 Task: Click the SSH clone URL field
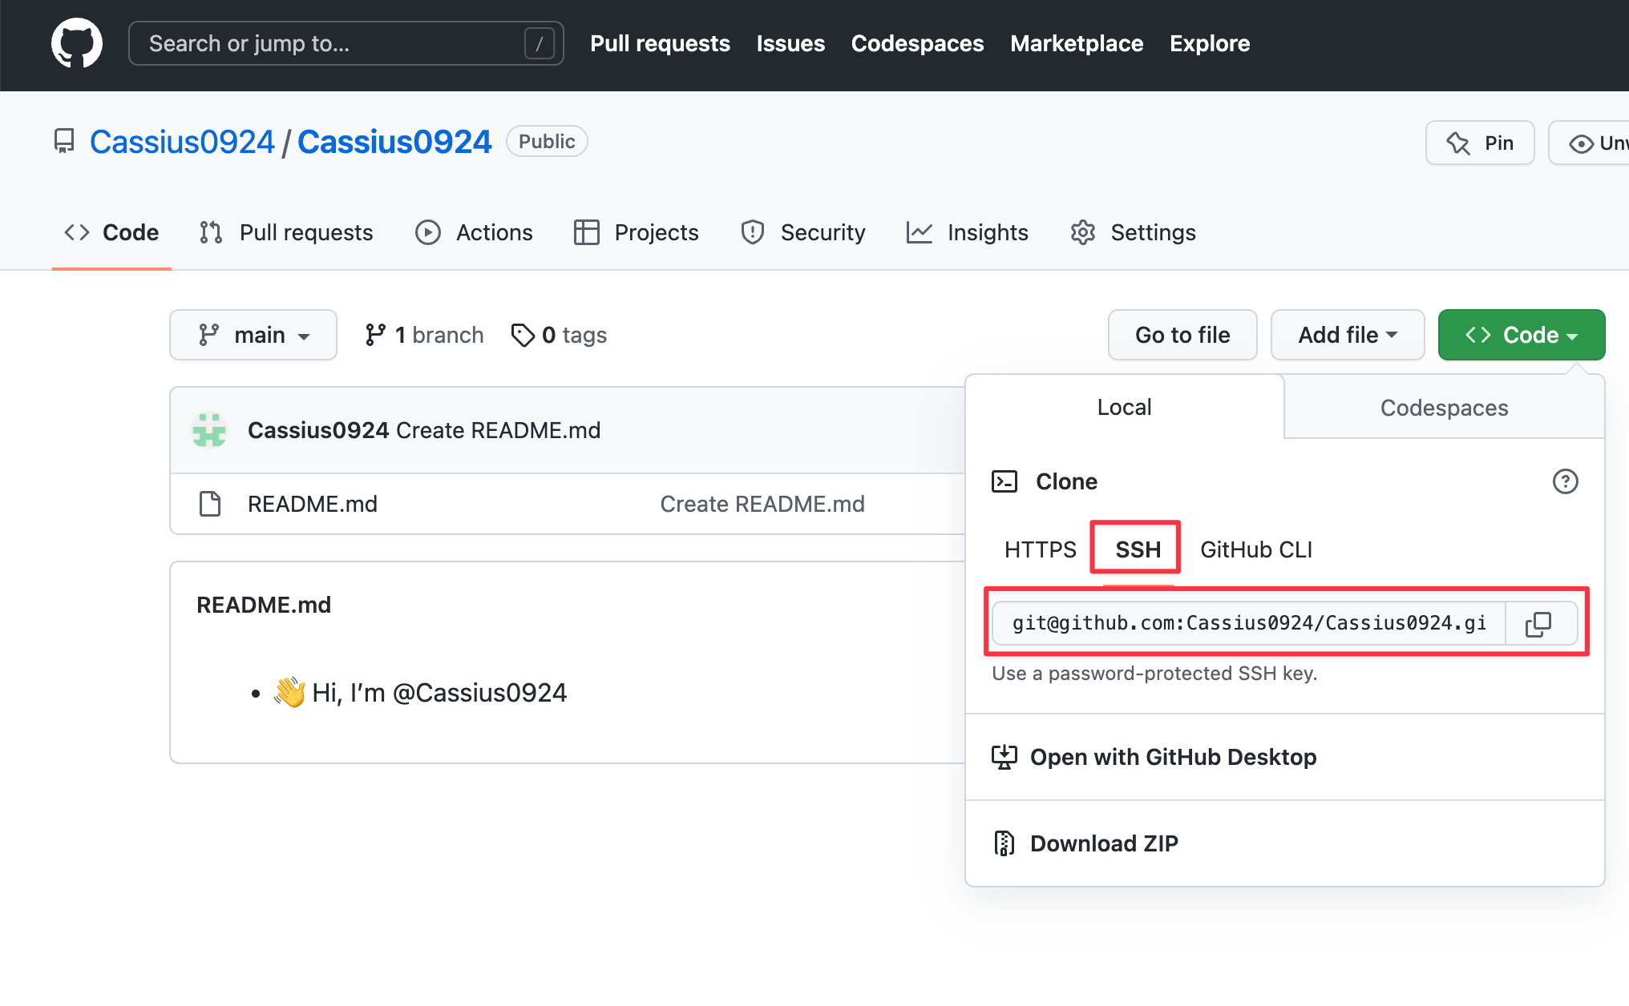[x=1249, y=623]
